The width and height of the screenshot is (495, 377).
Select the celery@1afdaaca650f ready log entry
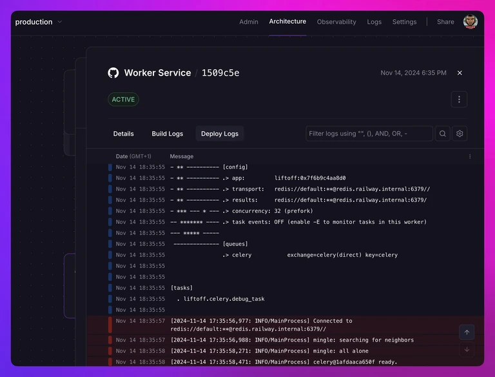click(285, 362)
